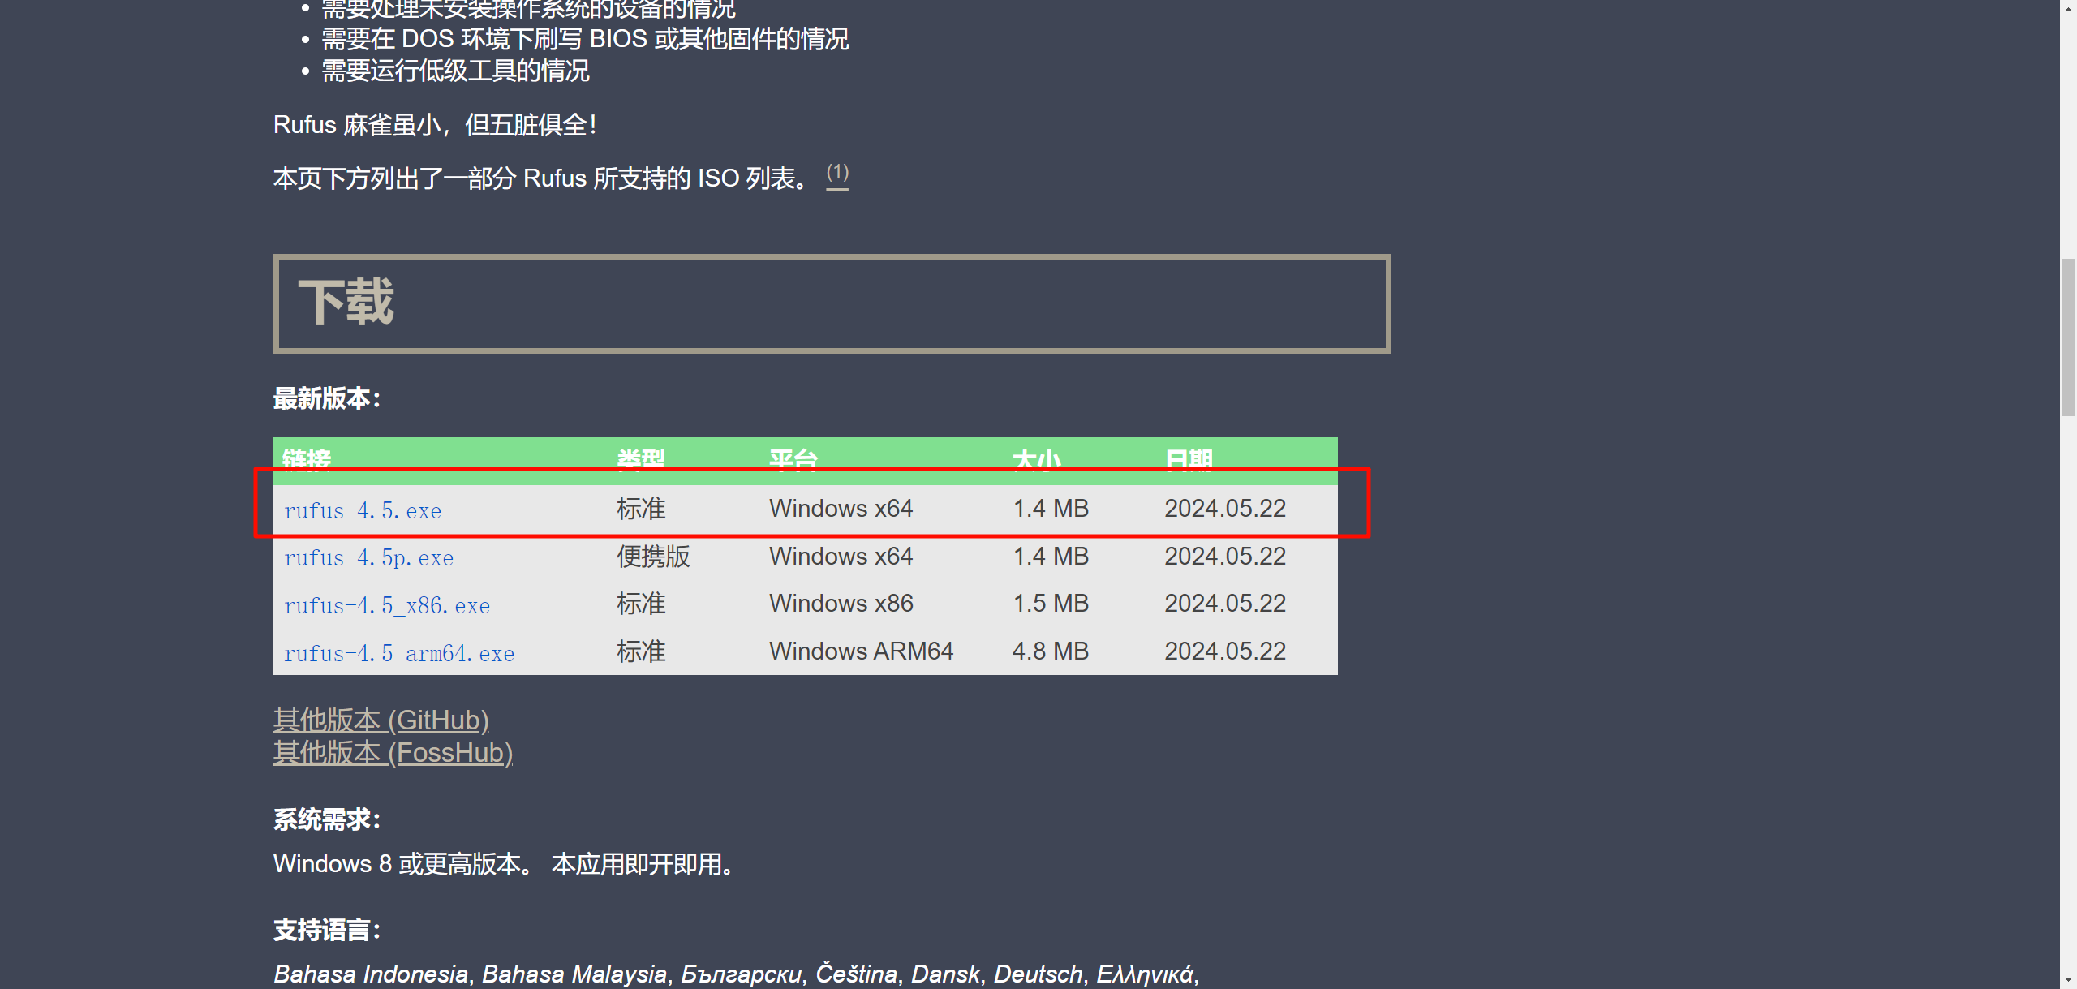Image resolution: width=2077 pixels, height=989 pixels.
Task: Click Deutsch in the supported languages list
Action: pyautogui.click(x=1038, y=974)
